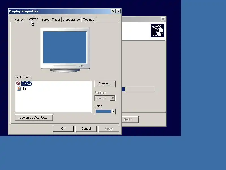
Task: Open Customize Desktop... dialog
Action: pyautogui.click(x=34, y=118)
